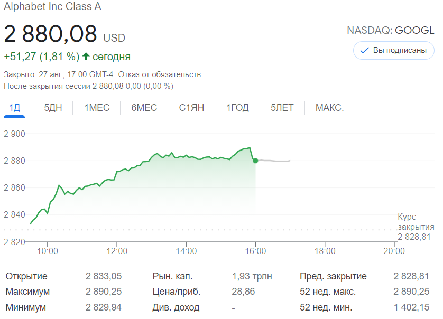Click the Alphabet Inc Class A title
The height and width of the screenshot is (319, 443).
(53, 7)
